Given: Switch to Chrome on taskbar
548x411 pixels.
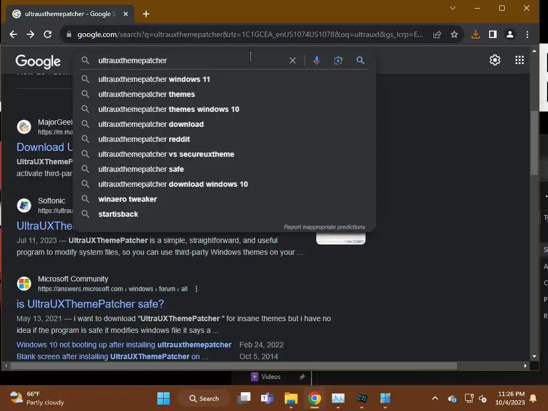Looking at the screenshot, I should coord(315,398).
